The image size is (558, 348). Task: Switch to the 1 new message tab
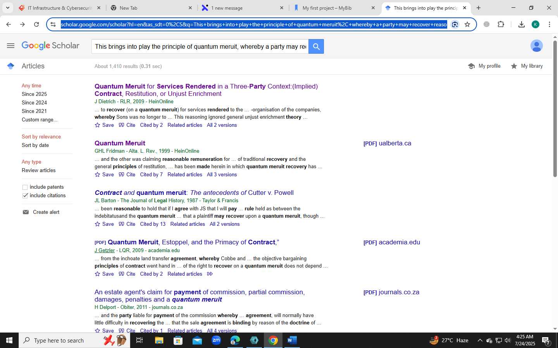pos(243,8)
